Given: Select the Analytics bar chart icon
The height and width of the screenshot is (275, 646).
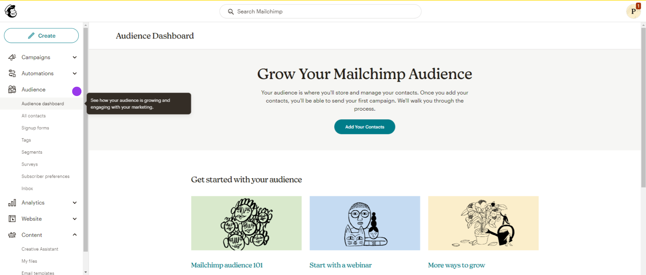Looking at the screenshot, I should click(12, 202).
